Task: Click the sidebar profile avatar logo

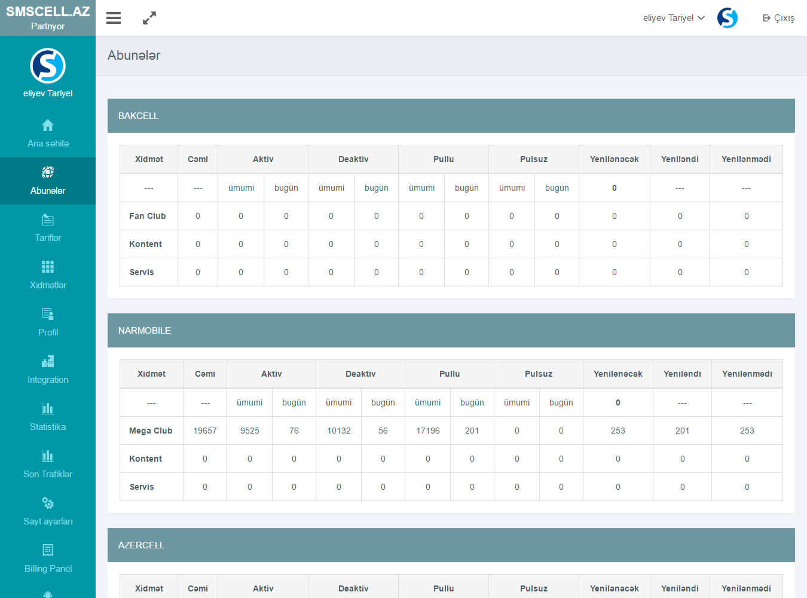Action: tap(48, 66)
